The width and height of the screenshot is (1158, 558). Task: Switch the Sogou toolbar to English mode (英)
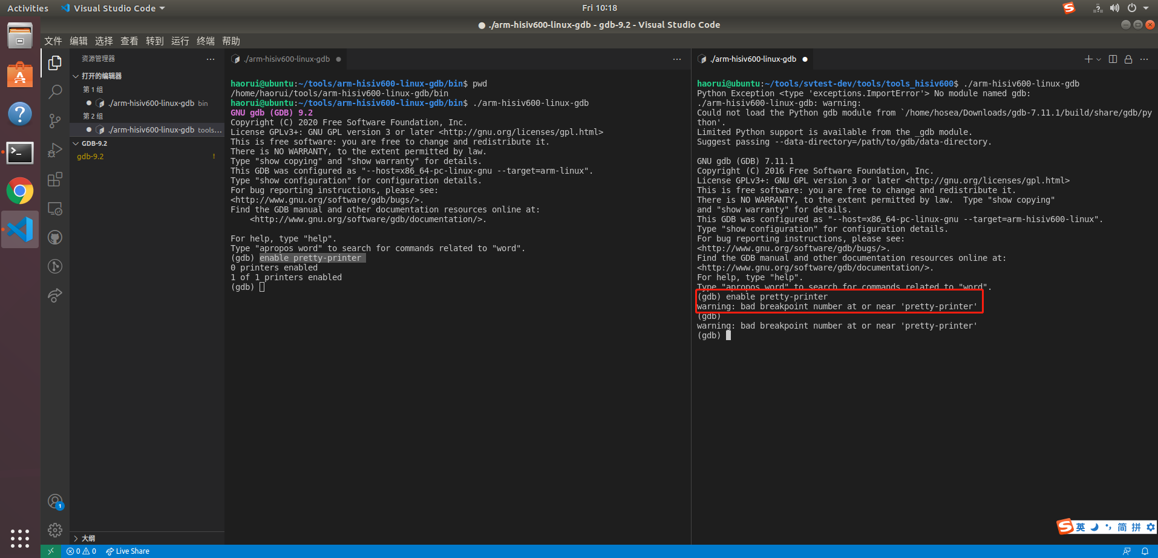[1081, 527]
